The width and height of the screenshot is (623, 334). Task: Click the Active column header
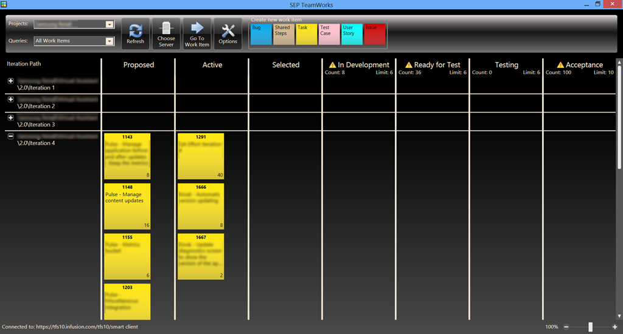pyautogui.click(x=212, y=64)
